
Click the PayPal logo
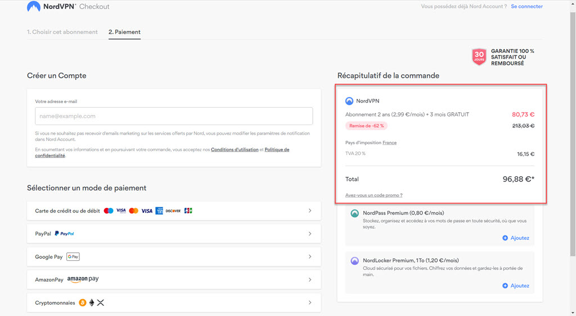pos(64,234)
